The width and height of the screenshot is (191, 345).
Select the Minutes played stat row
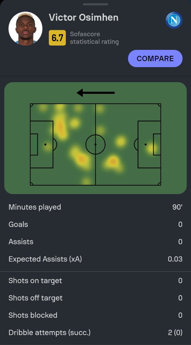pyautogui.click(x=95, y=207)
